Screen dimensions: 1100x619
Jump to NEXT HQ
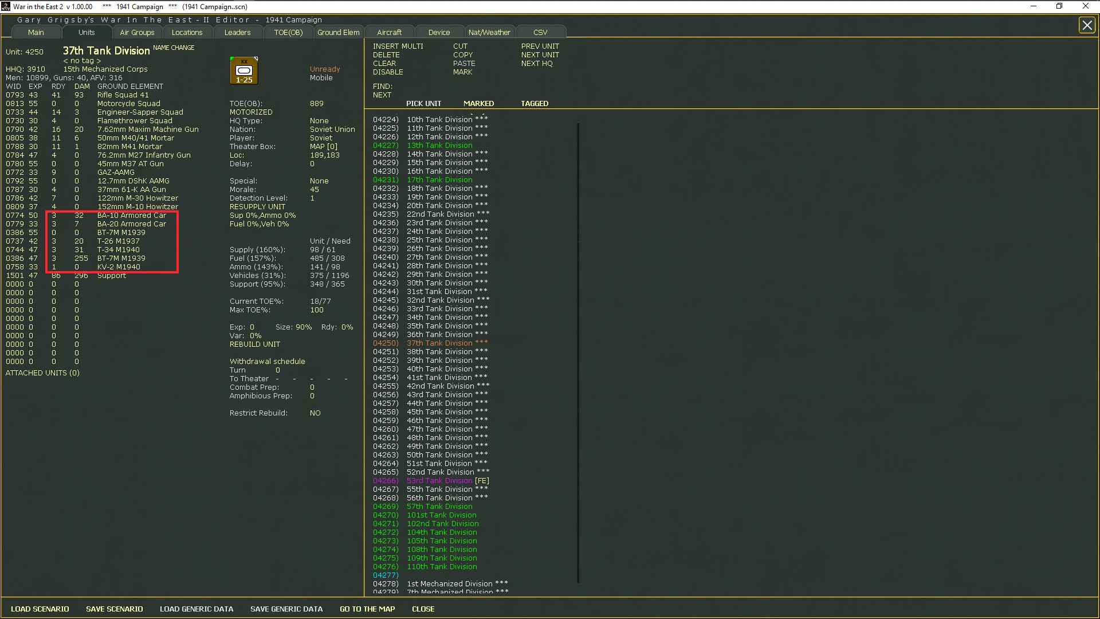click(537, 64)
